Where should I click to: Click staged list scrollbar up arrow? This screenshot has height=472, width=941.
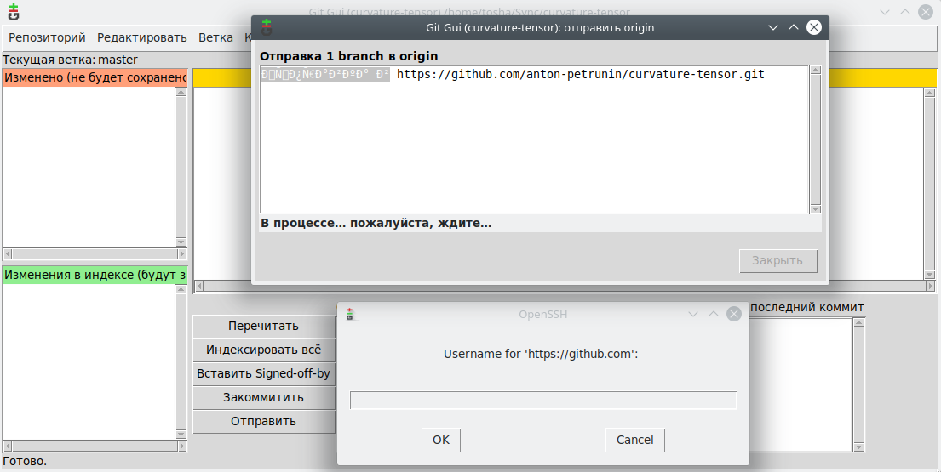(x=181, y=289)
